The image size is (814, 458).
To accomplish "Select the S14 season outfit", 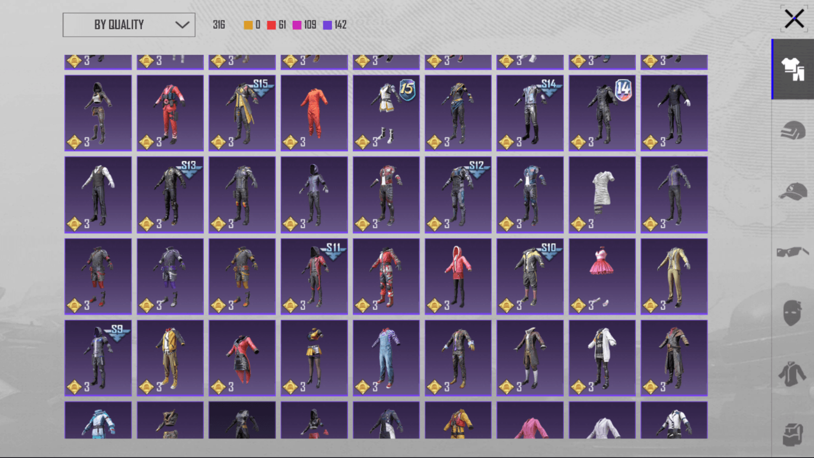I will (530, 113).
